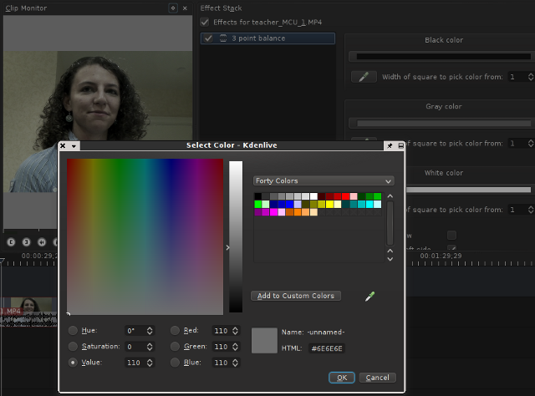
Task: Open the dialog window menu arrow icon
Action: 74,145
